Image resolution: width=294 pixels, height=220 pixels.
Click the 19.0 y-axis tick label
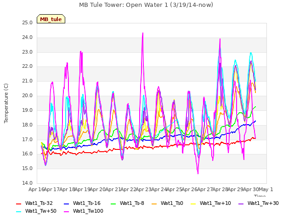pos(28,110)
